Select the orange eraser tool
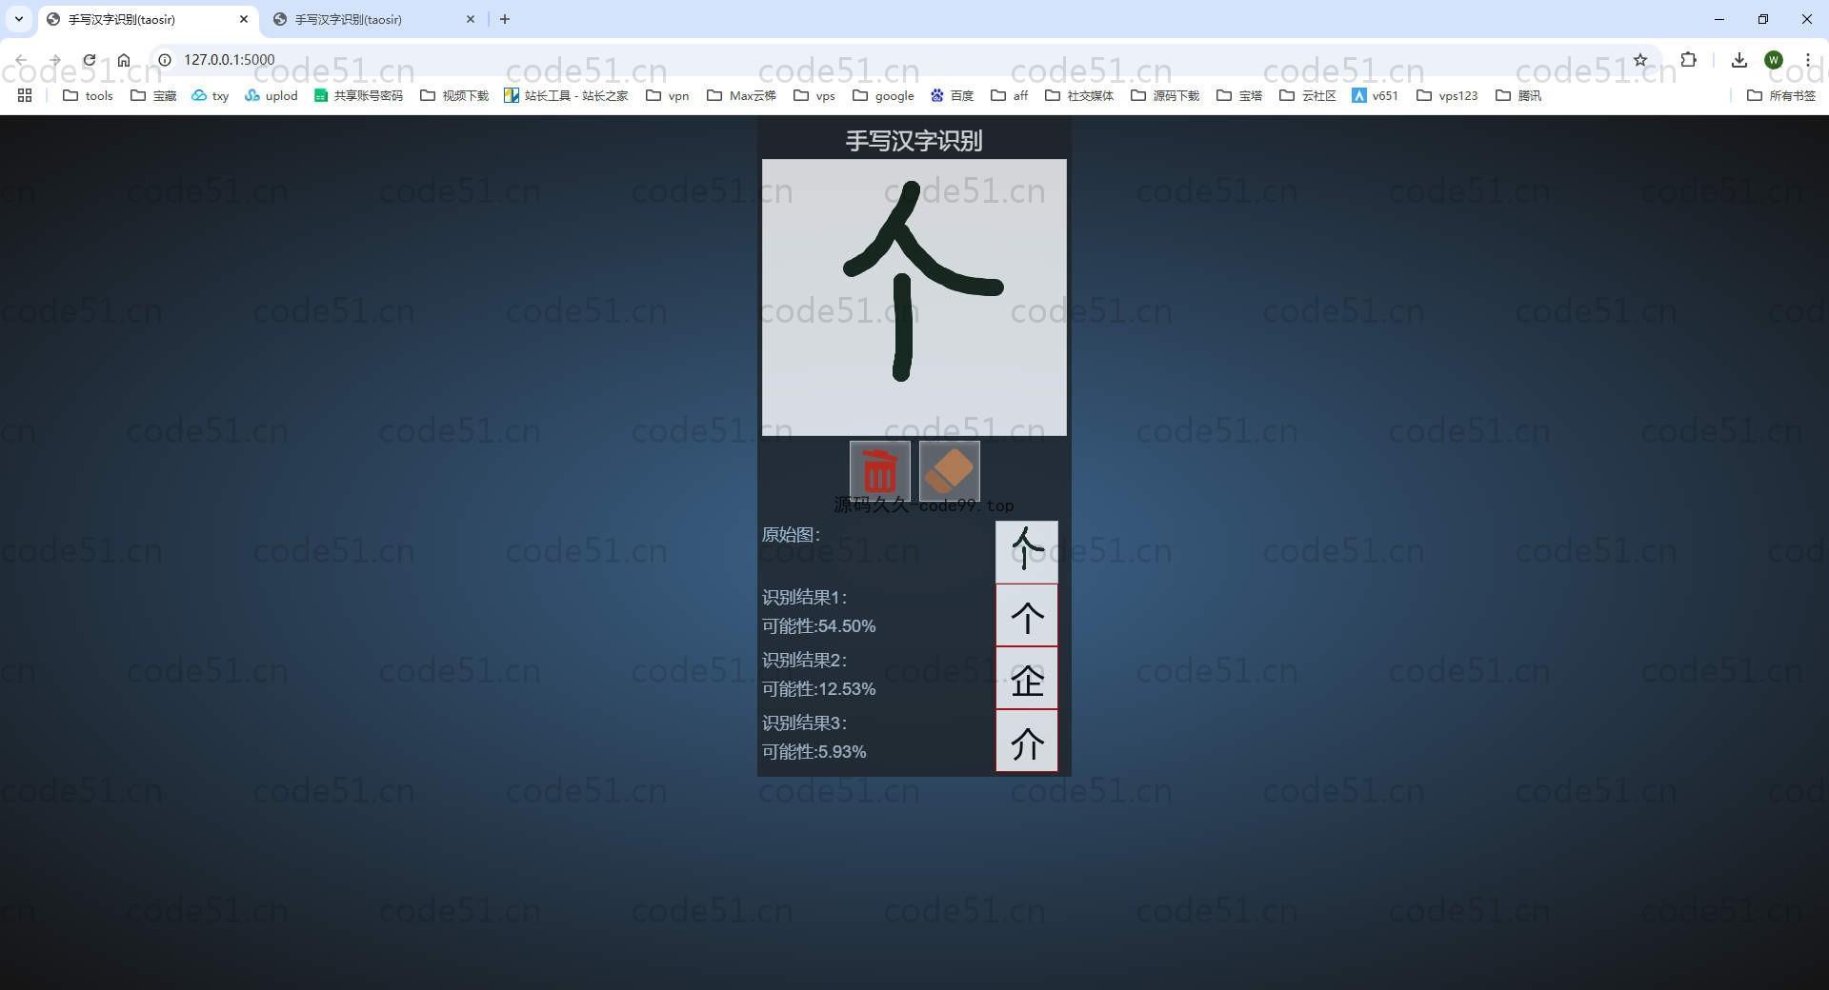This screenshot has height=990, width=1829. [949, 470]
